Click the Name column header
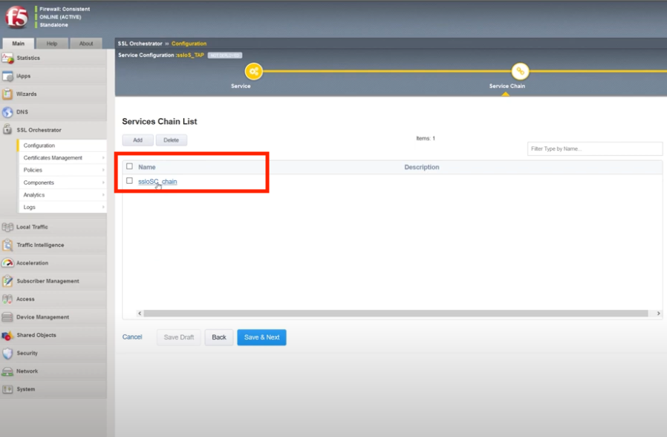Screen dimensions: 667x437 [x=147, y=167]
